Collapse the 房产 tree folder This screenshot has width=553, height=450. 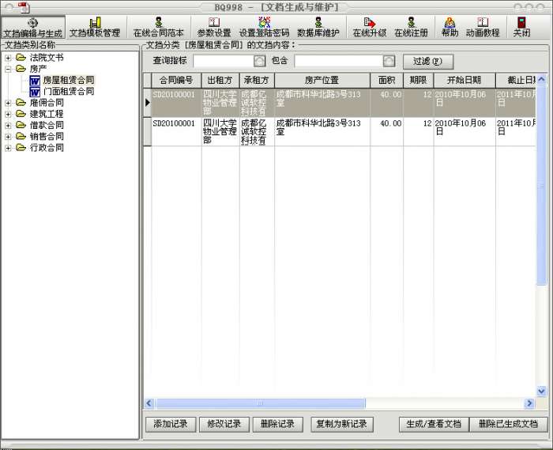point(8,69)
